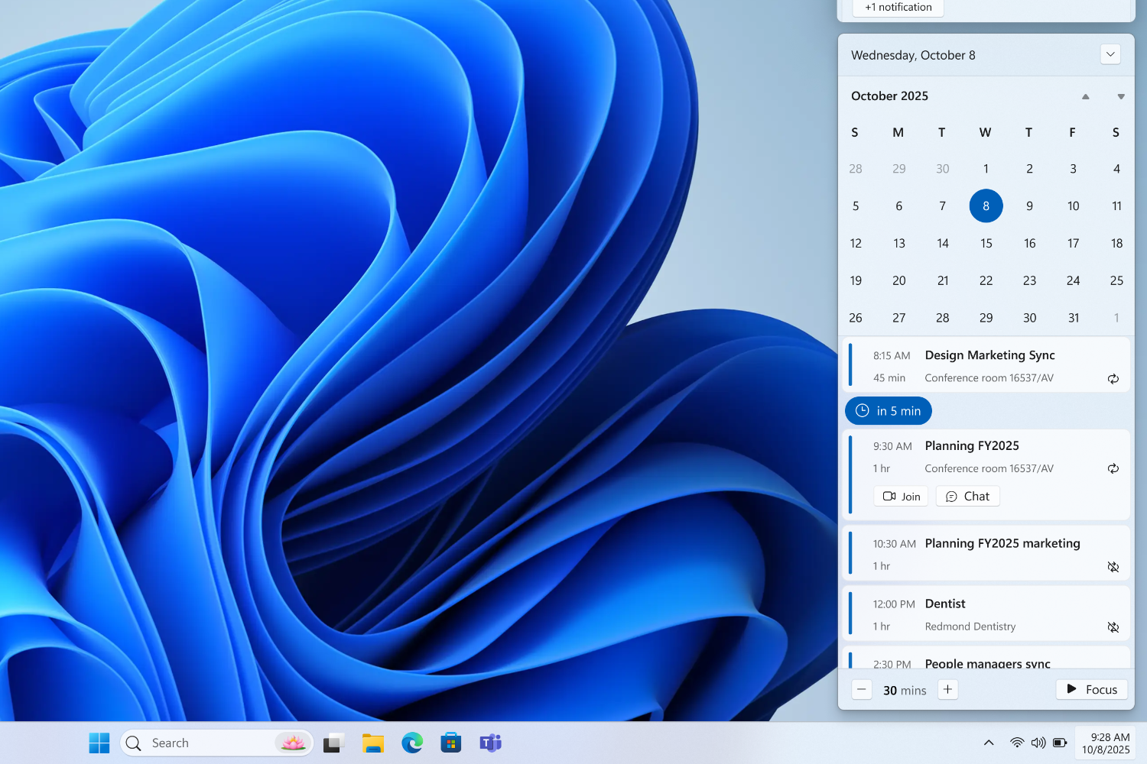Screen dimensions: 1147x764
Task: Launch Microsoft Teams from the taskbar
Action: [x=490, y=743]
